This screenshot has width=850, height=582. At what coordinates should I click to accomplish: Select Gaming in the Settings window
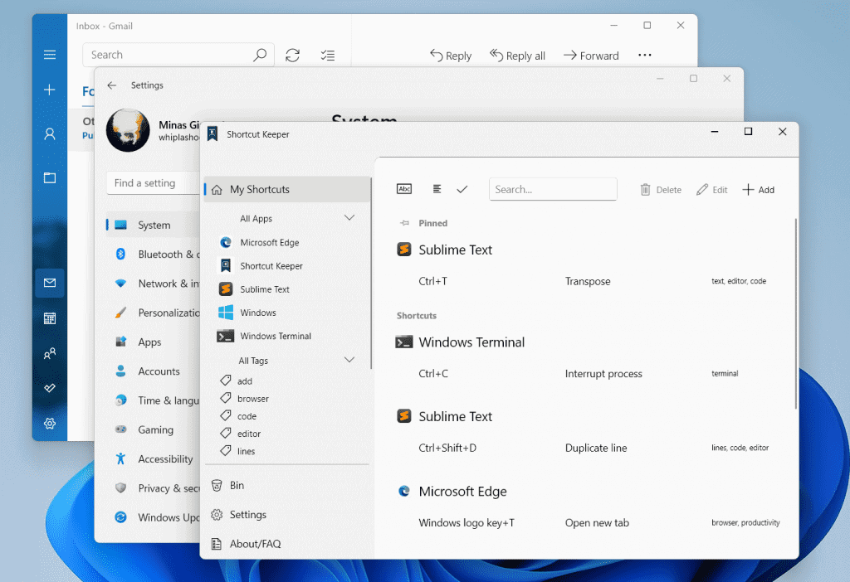pyautogui.click(x=153, y=430)
